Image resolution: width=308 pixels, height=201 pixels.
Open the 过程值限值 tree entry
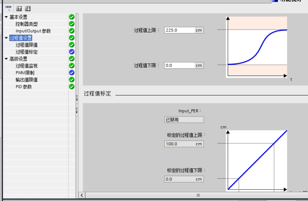pyautogui.click(x=26, y=45)
